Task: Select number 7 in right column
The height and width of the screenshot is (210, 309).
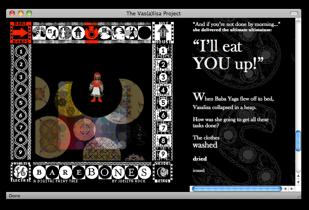Action: pyautogui.click(x=163, y=128)
